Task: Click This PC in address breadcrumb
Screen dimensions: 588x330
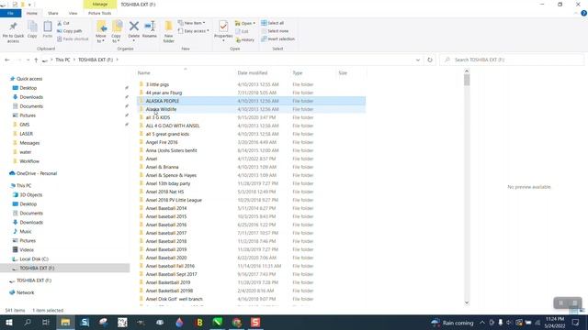Action: 62,60
